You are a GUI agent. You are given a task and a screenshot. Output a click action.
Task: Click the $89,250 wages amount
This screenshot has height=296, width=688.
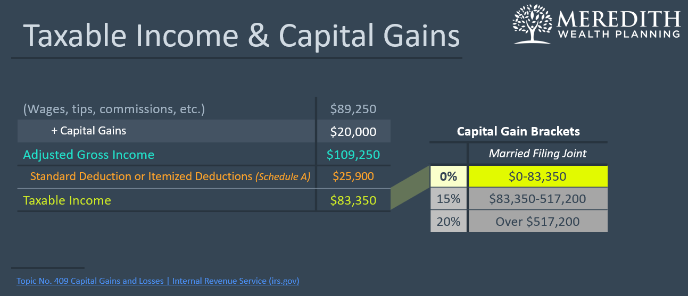point(353,109)
